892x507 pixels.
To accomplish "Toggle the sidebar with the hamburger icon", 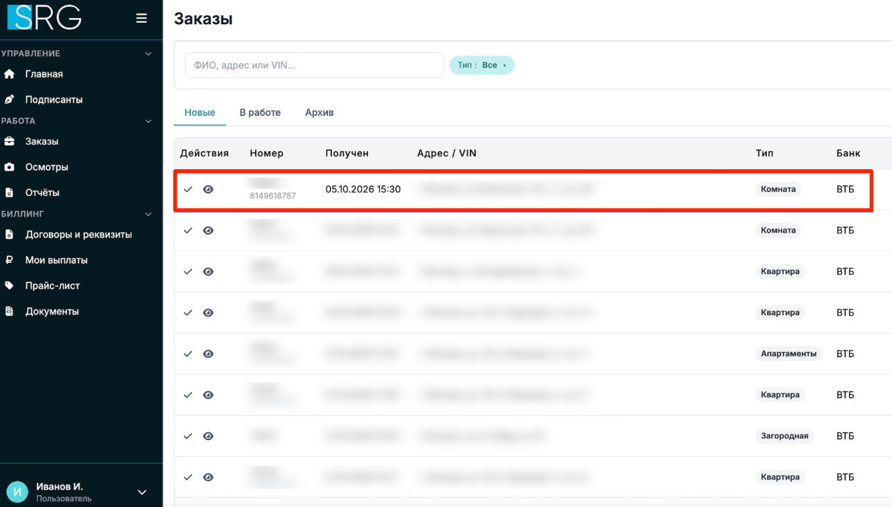I will point(141,18).
